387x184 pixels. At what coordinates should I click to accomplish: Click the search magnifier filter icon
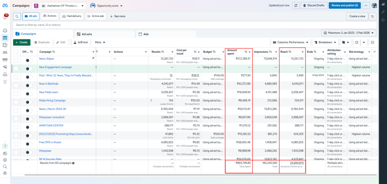tap(17, 16)
